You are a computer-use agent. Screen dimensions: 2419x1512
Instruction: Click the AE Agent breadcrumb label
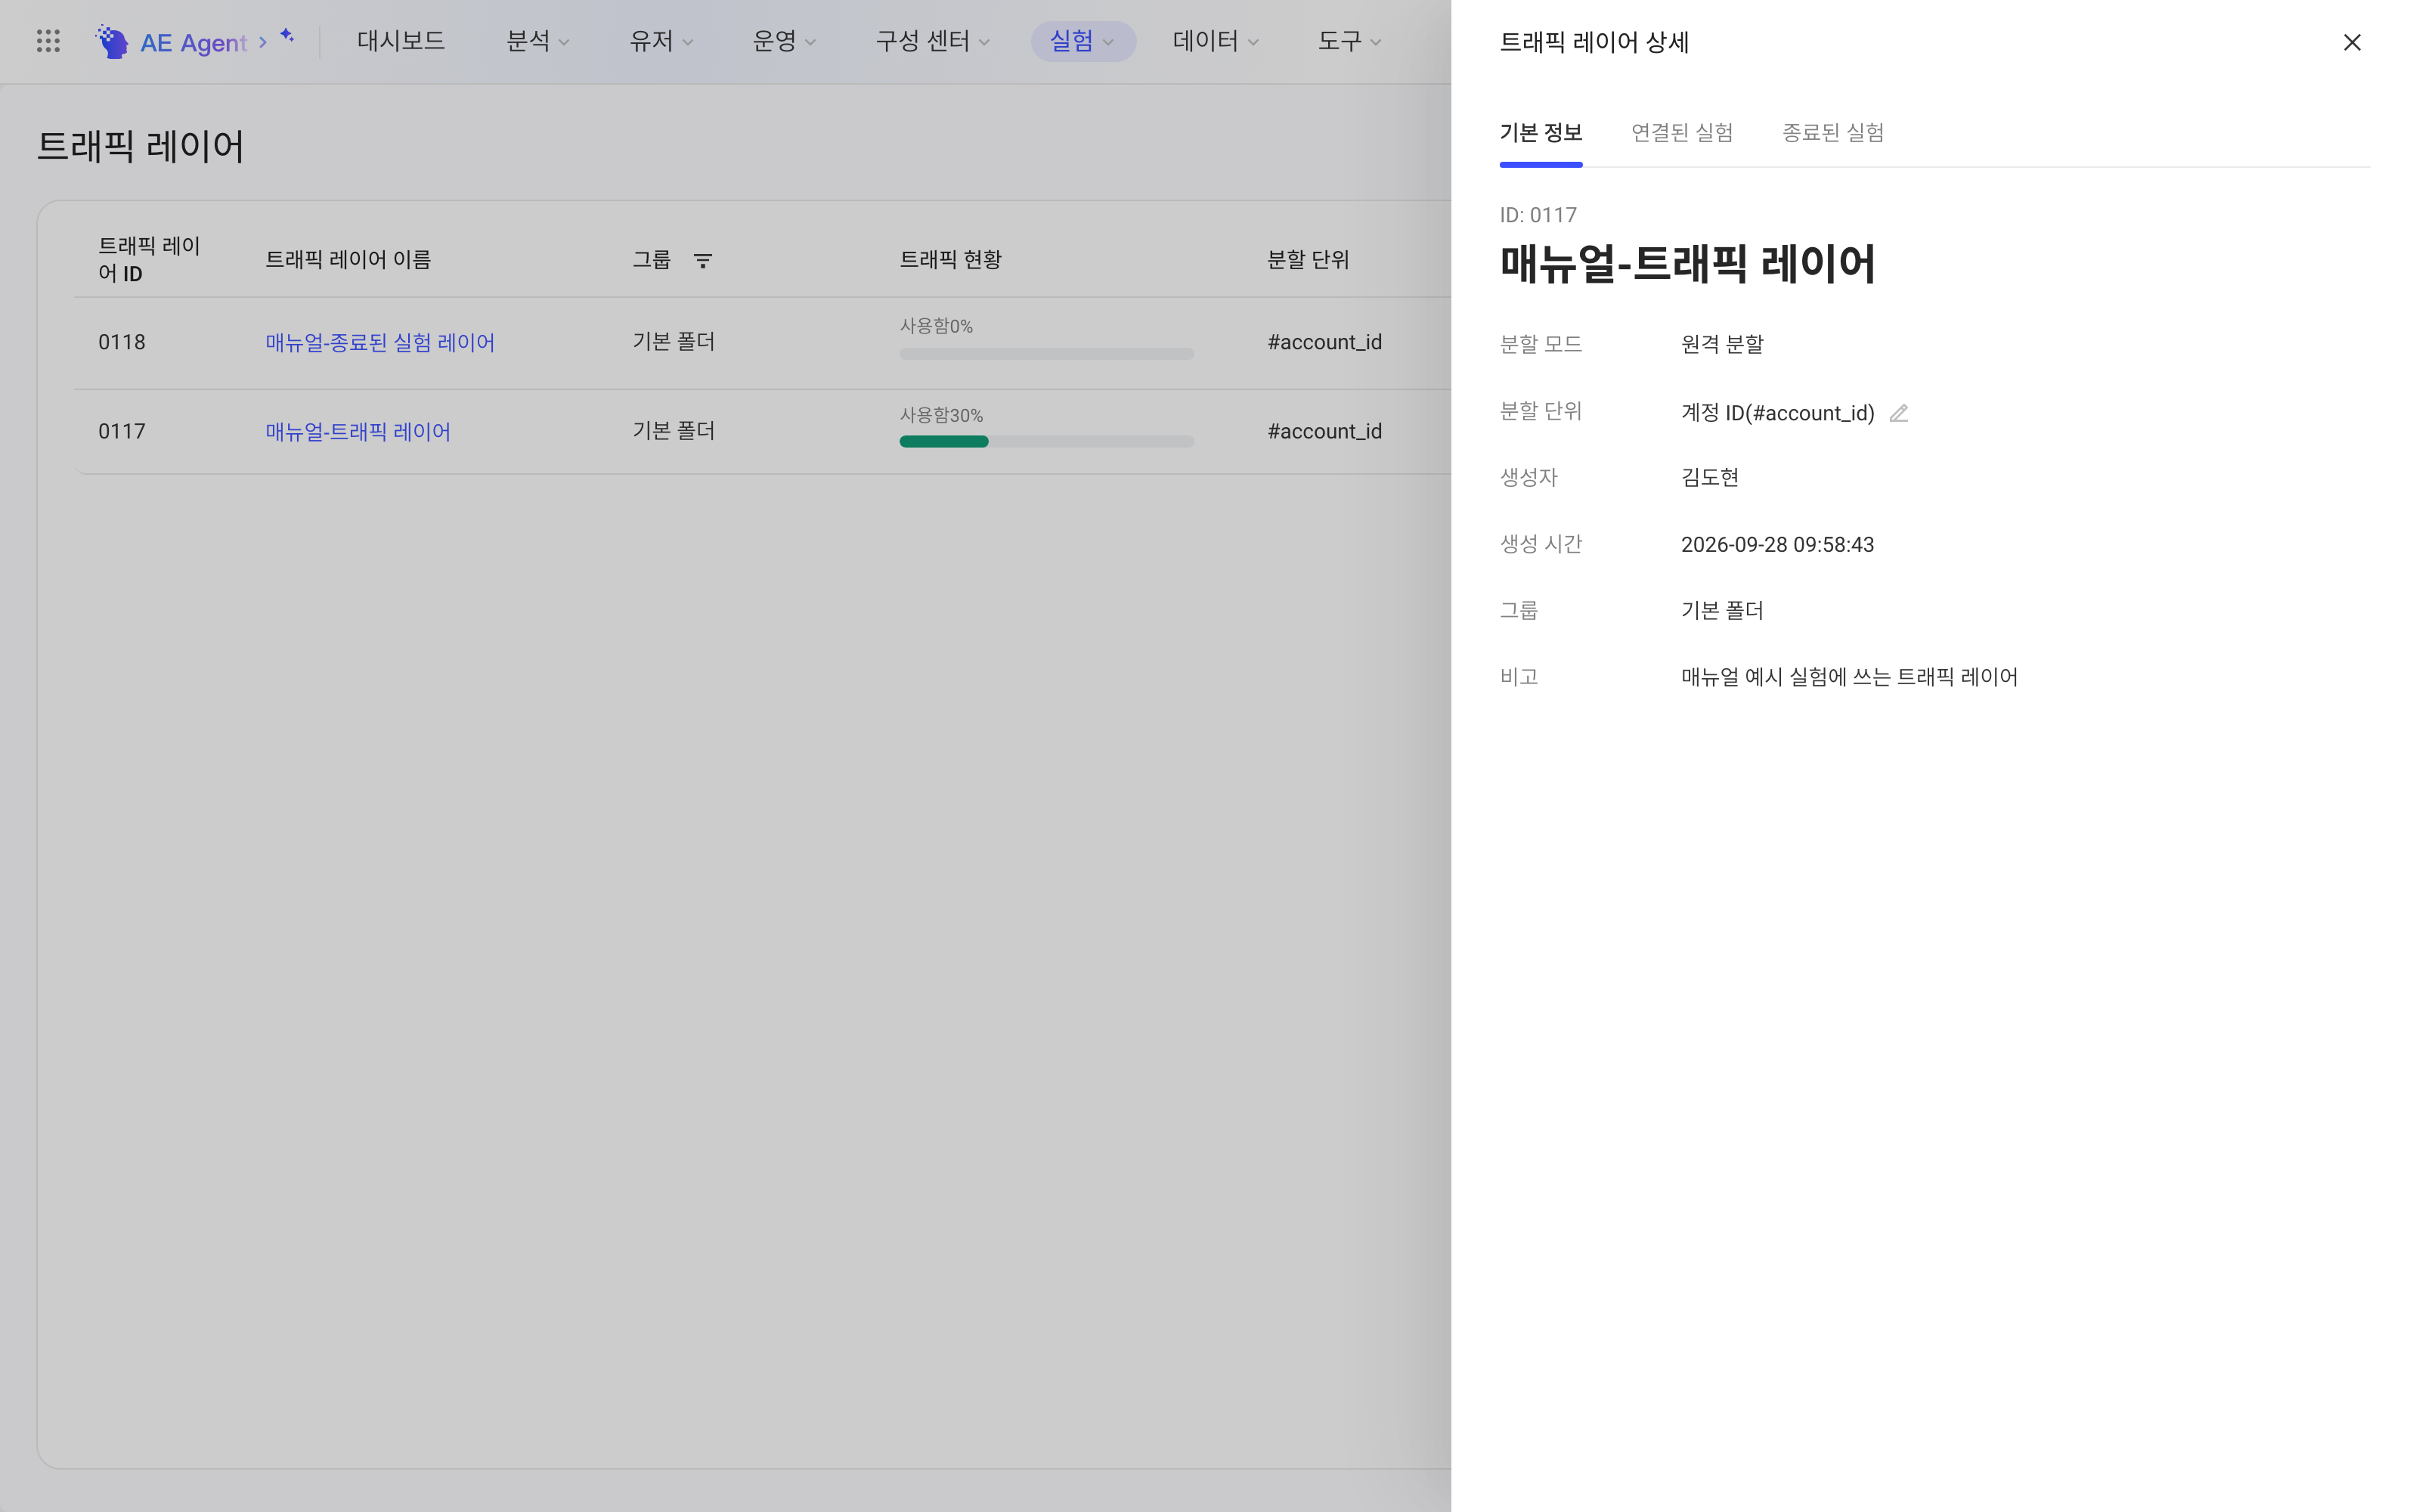pos(193,42)
